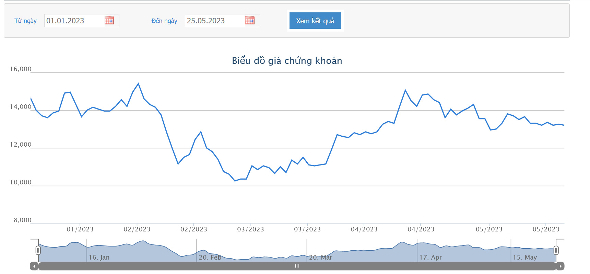Click the scrollbar's right arrow button

coord(560,266)
